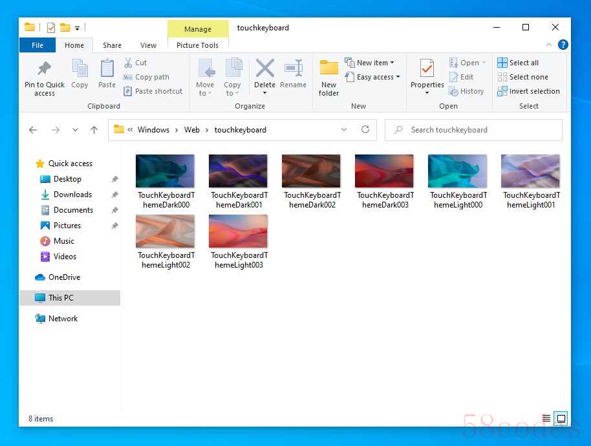Click Select all in ribbon

(518, 63)
